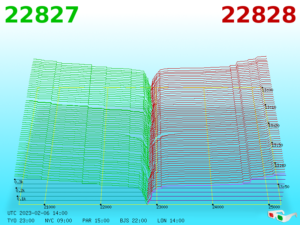Viewport: 300px width, 225px height.
Task: Click the 3D anaglyph glasses icon
Action: 282,216
